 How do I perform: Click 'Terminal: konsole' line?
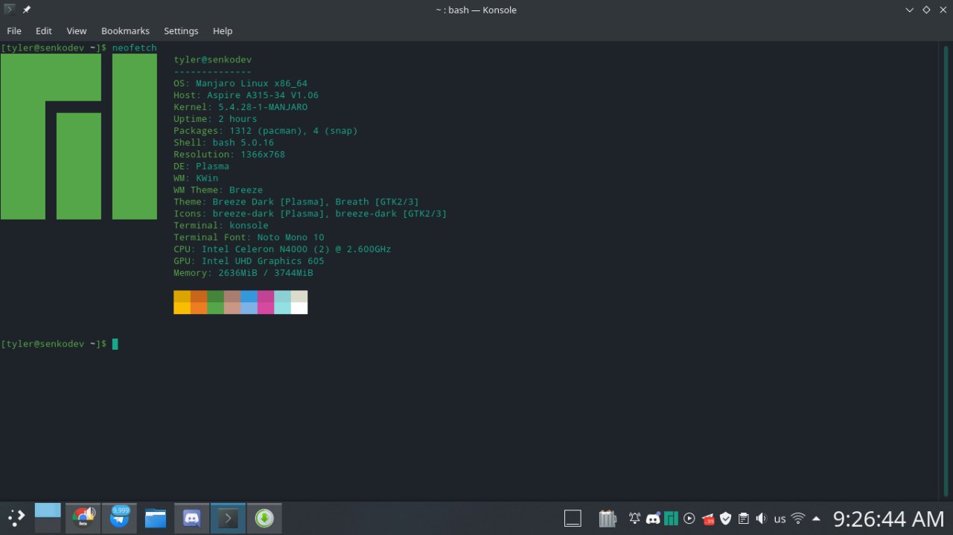(221, 226)
